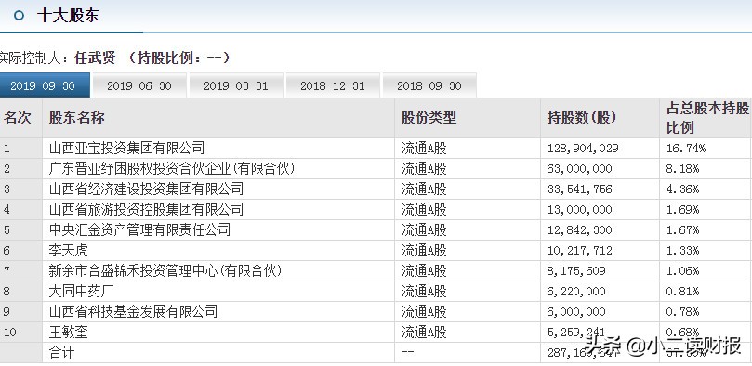The height and width of the screenshot is (366, 752).
Task: Click the controller name 任武贤
Action: coord(95,59)
